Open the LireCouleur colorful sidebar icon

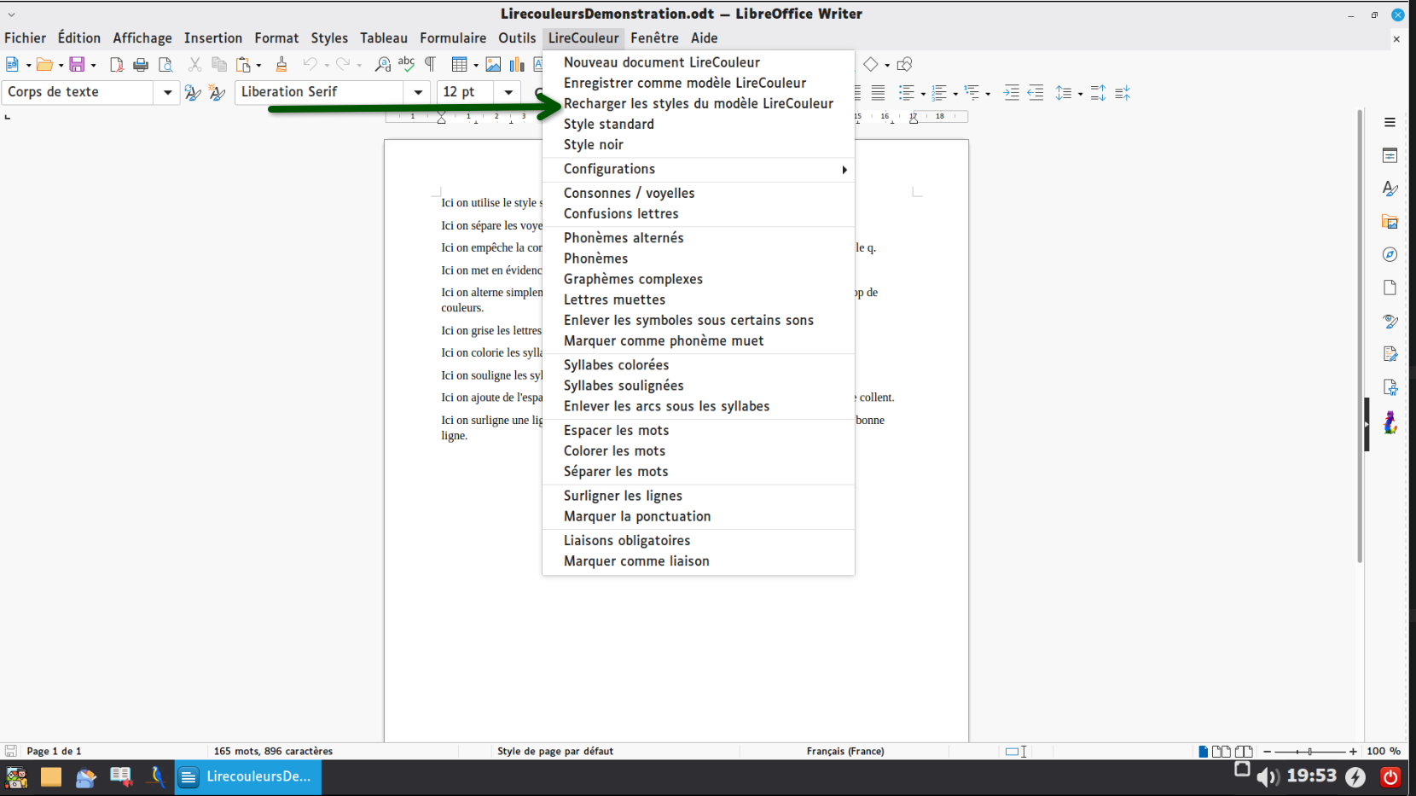point(1391,422)
